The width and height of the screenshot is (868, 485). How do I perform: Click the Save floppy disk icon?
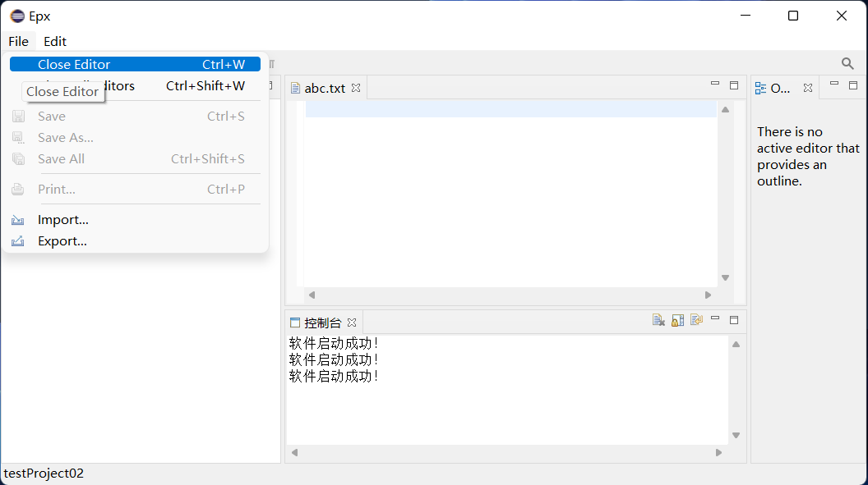pos(18,116)
